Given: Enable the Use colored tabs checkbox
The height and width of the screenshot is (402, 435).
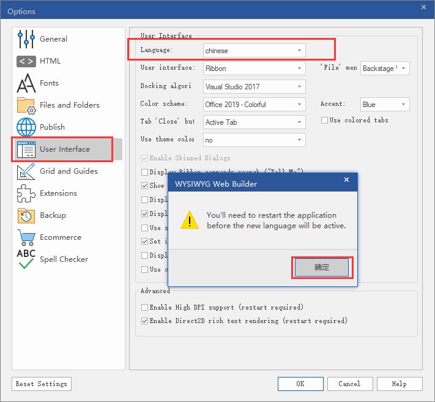Looking at the screenshot, I should tap(325, 121).
